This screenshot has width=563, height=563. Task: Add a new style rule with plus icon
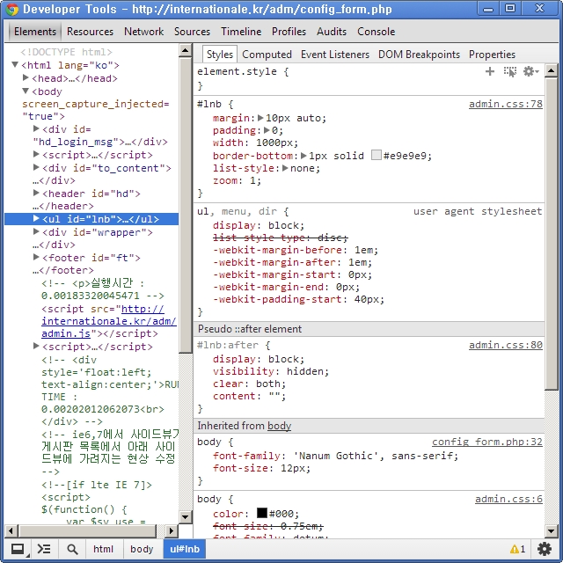click(x=490, y=71)
